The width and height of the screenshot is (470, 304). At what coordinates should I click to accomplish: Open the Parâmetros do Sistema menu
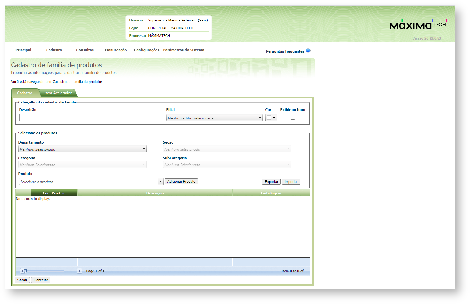coord(183,50)
